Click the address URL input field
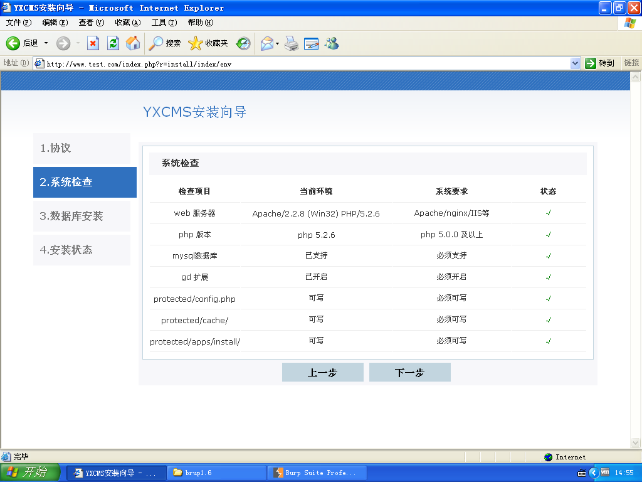Screen dimensions: 642x482 (x=307, y=63)
